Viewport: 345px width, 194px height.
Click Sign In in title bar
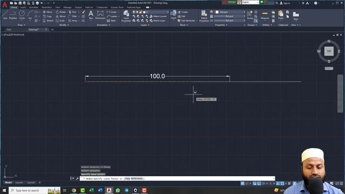coord(285,3)
